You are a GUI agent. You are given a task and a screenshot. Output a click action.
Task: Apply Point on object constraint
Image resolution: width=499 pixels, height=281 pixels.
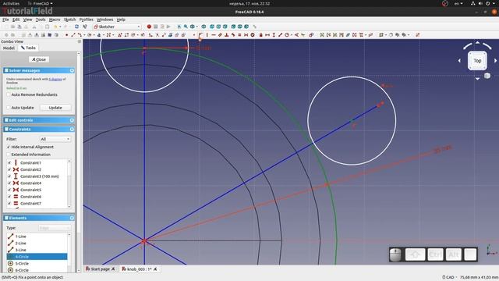pyautogui.click(x=200, y=34)
